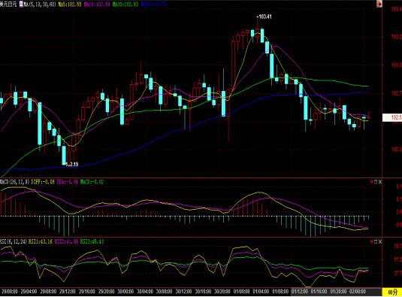This screenshot has width=402, height=297.
Task: Click the yellow RSI1 value label
Action: click(x=41, y=241)
